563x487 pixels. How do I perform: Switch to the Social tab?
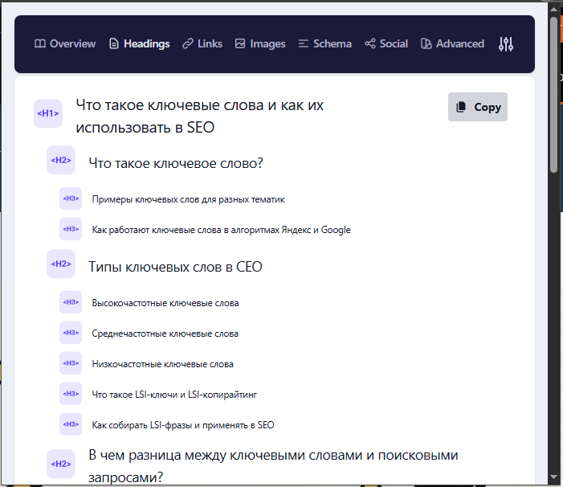(x=386, y=44)
